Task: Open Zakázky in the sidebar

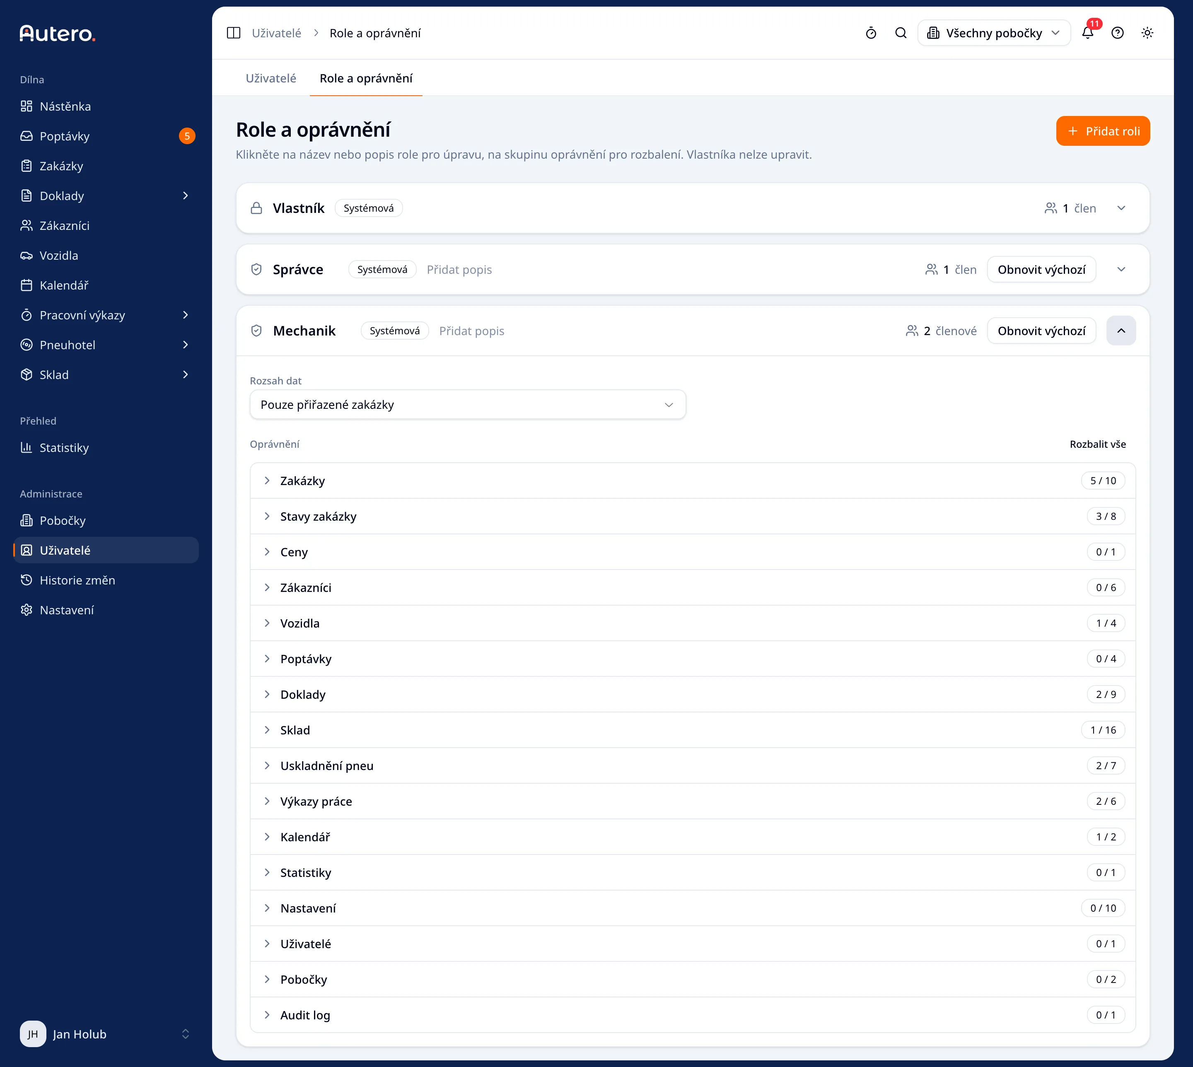Action: 106,166
